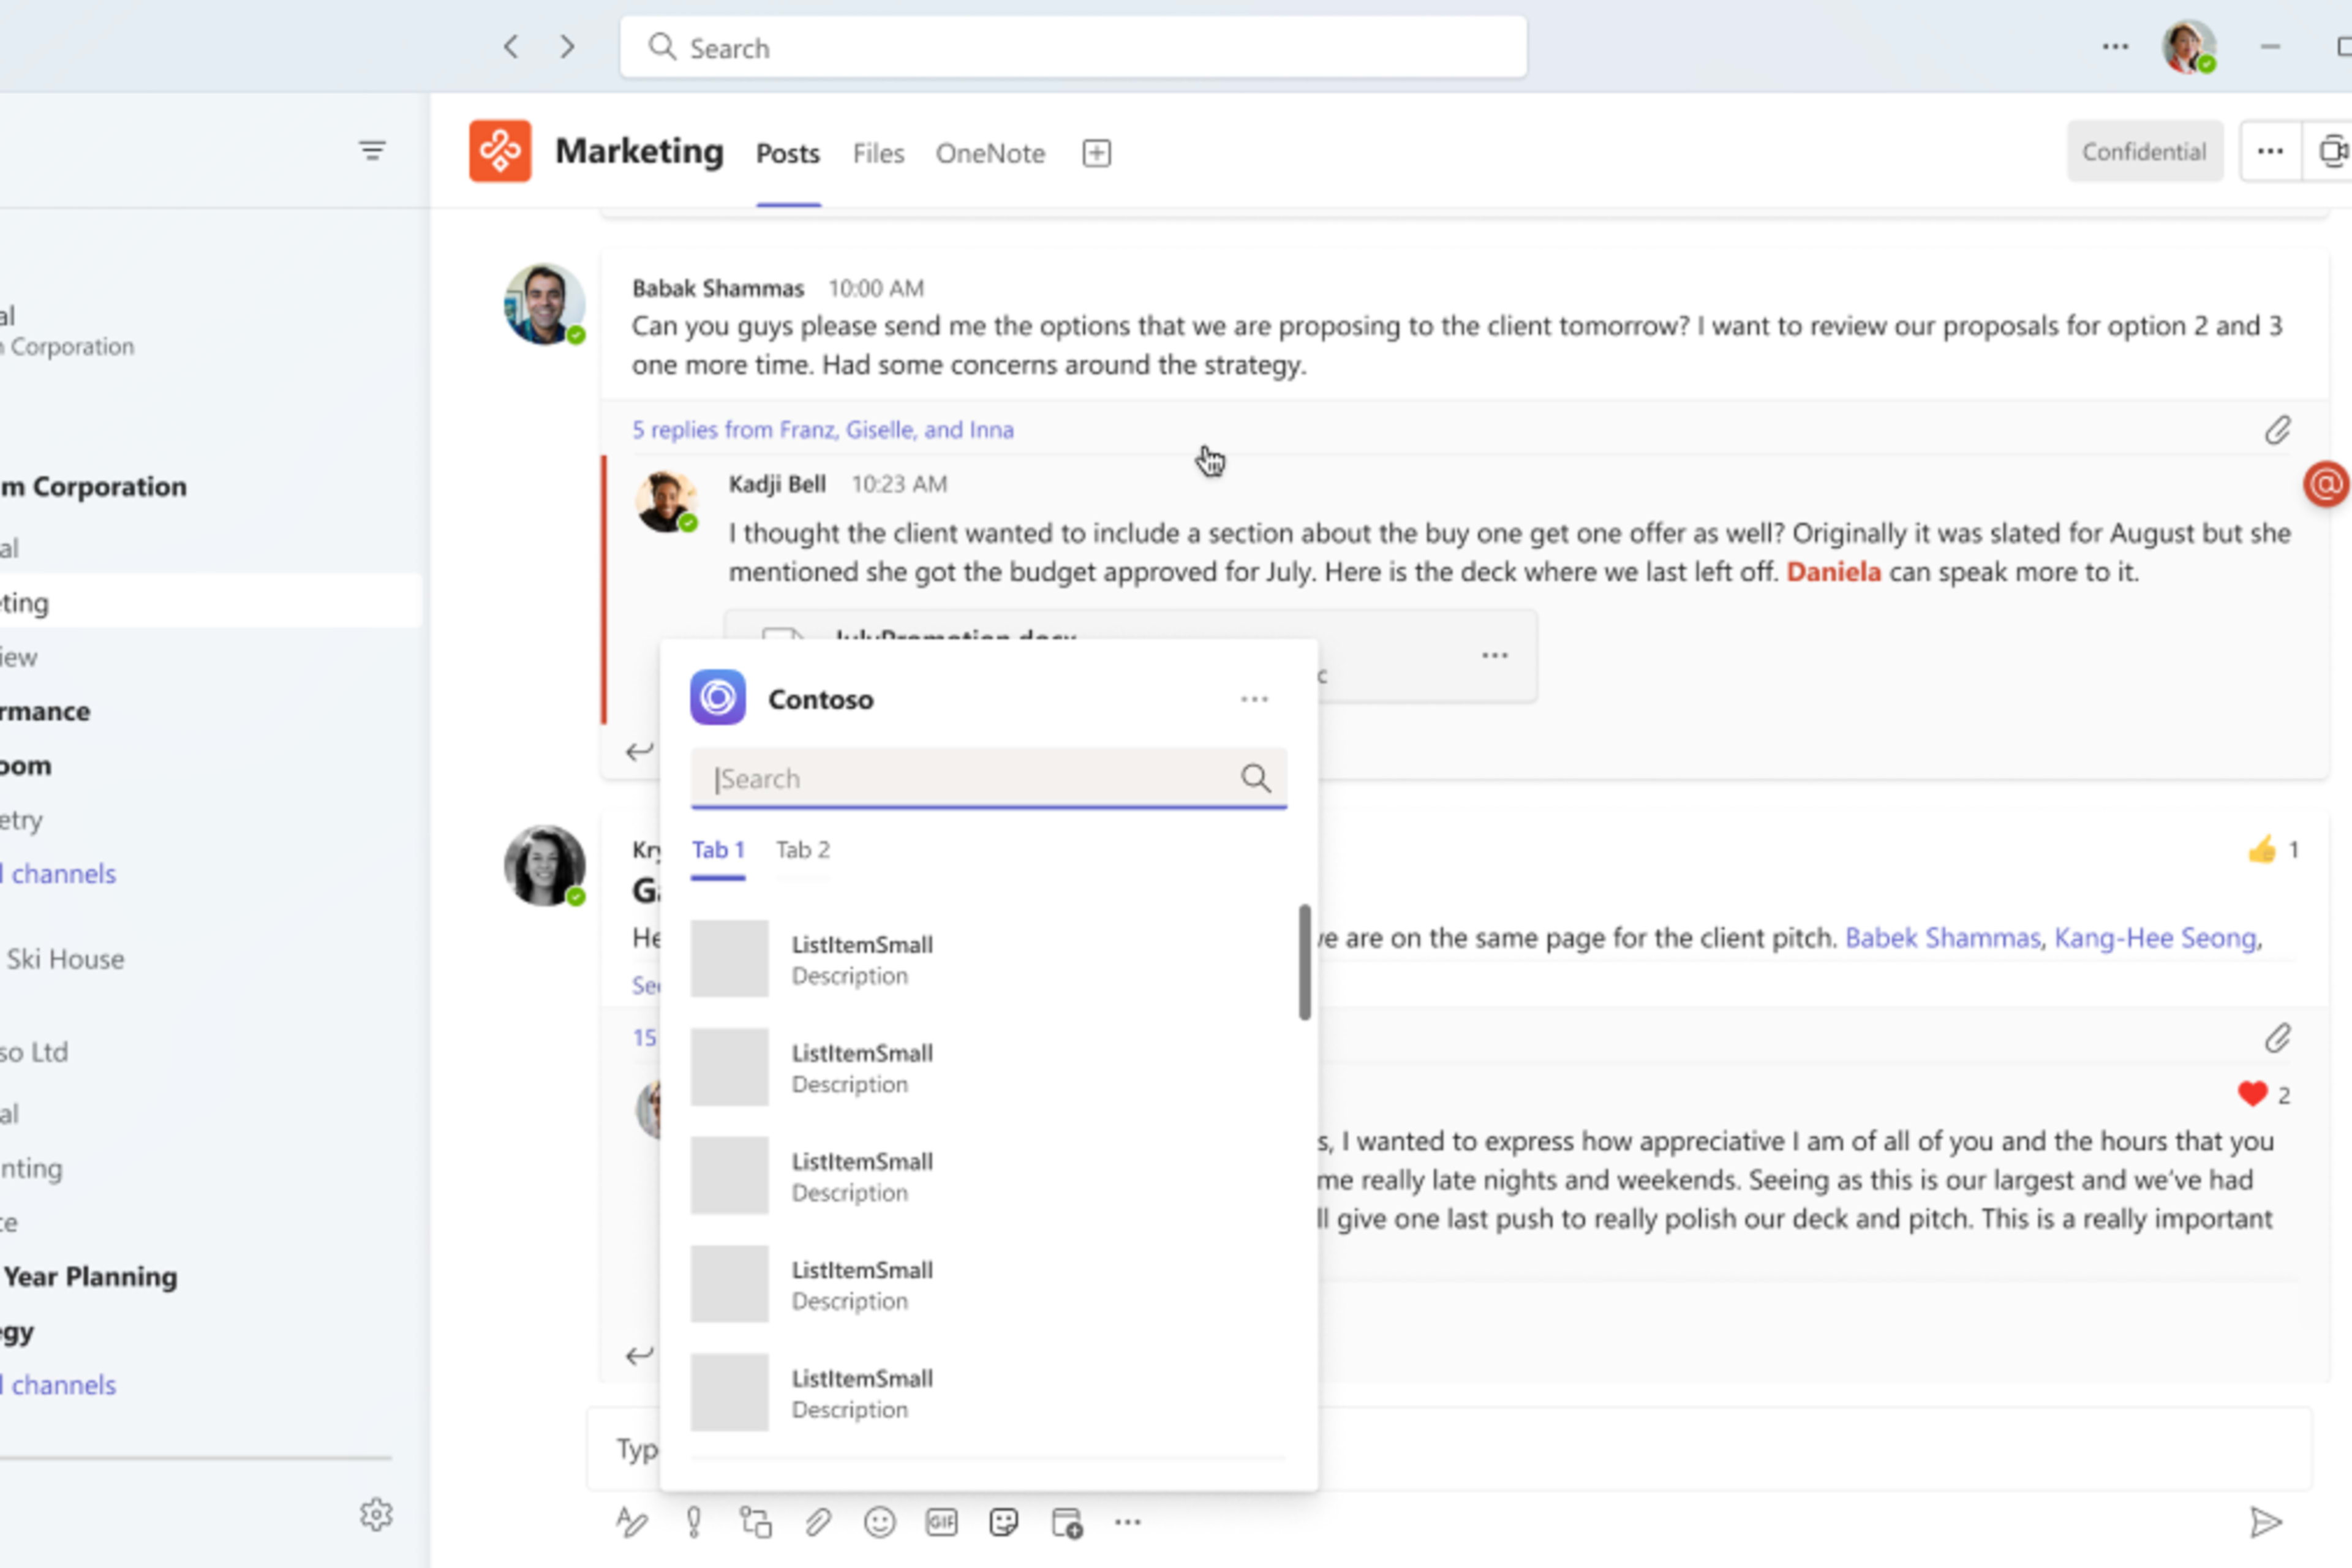Open the Format text icon in compose toolbar
Image resolution: width=2352 pixels, height=1568 pixels.
(x=631, y=1522)
